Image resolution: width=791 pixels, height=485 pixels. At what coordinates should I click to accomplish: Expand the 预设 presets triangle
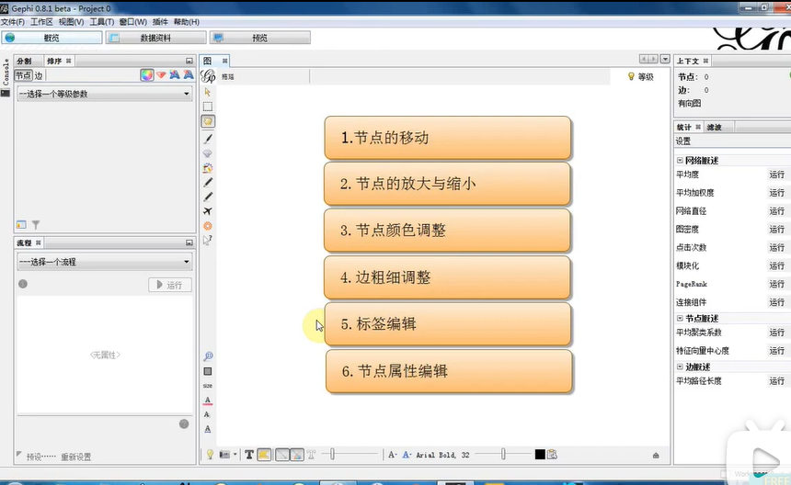[18, 454]
